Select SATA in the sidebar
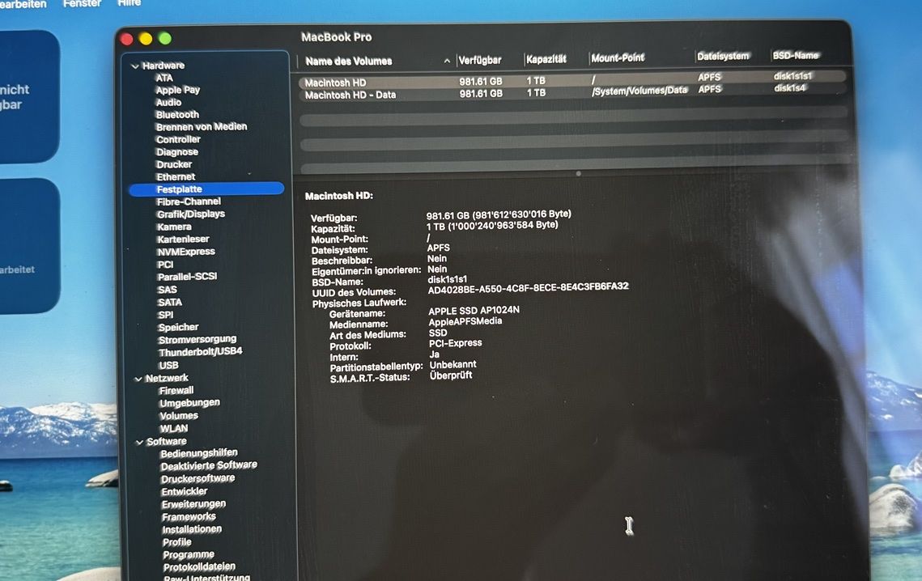 pos(170,303)
